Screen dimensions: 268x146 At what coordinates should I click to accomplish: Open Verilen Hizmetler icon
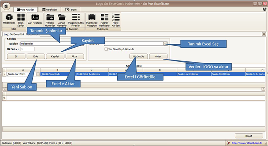pos(50,20)
